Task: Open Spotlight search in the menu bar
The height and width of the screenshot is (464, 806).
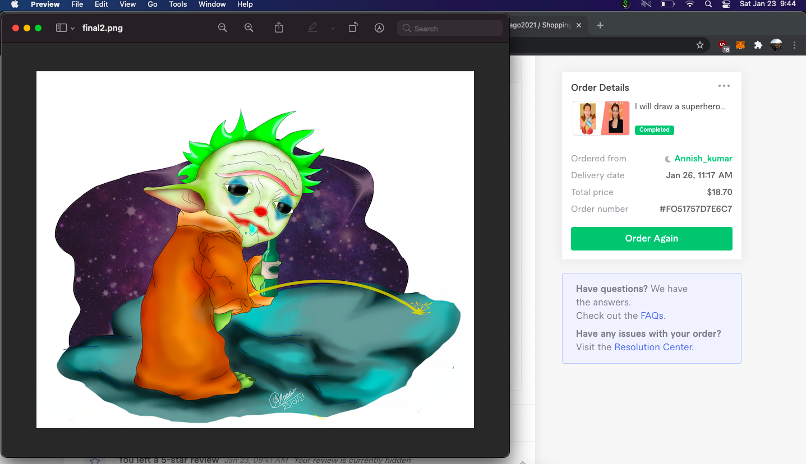Action: [708, 4]
